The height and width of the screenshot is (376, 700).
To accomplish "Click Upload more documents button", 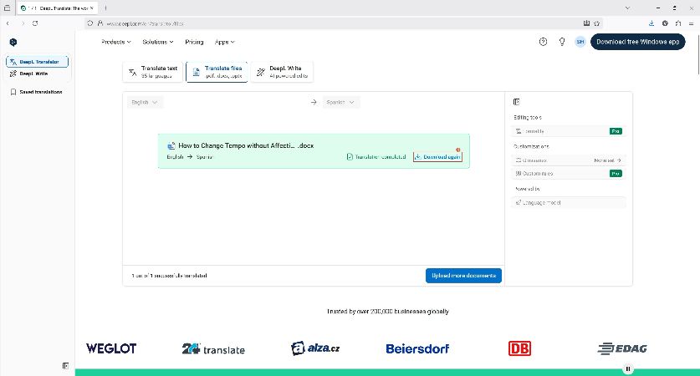I will pyautogui.click(x=463, y=276).
